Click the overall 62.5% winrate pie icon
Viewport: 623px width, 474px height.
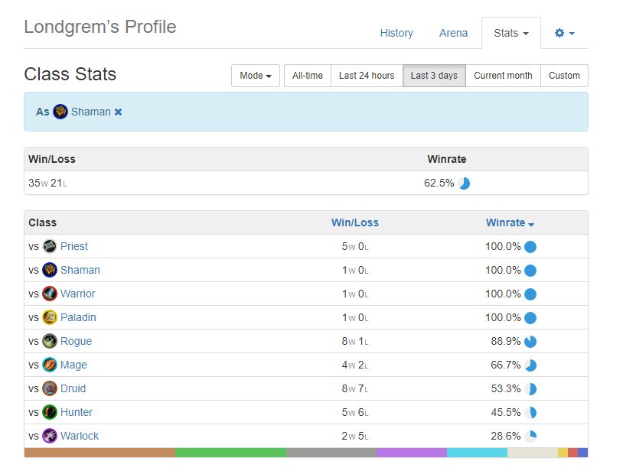[464, 183]
